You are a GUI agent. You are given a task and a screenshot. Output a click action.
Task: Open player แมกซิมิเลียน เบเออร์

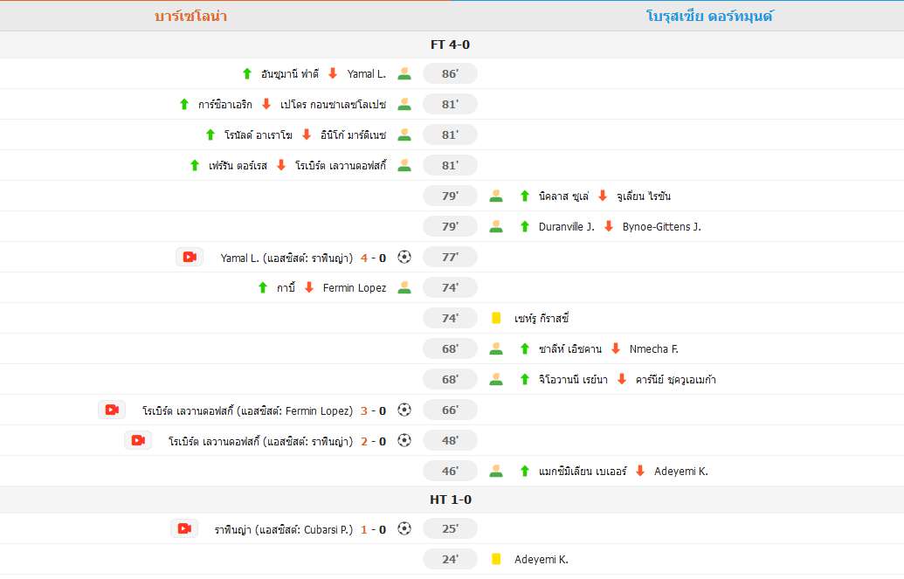click(583, 472)
